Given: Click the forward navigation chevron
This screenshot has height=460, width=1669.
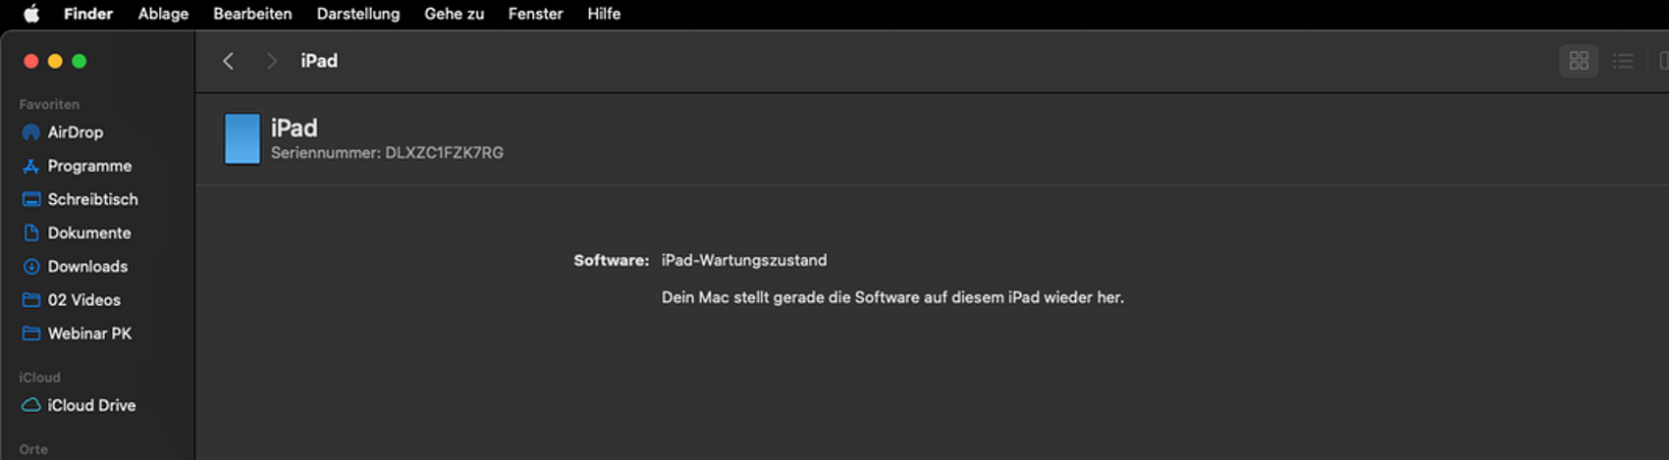Looking at the screenshot, I should pyautogui.click(x=272, y=61).
